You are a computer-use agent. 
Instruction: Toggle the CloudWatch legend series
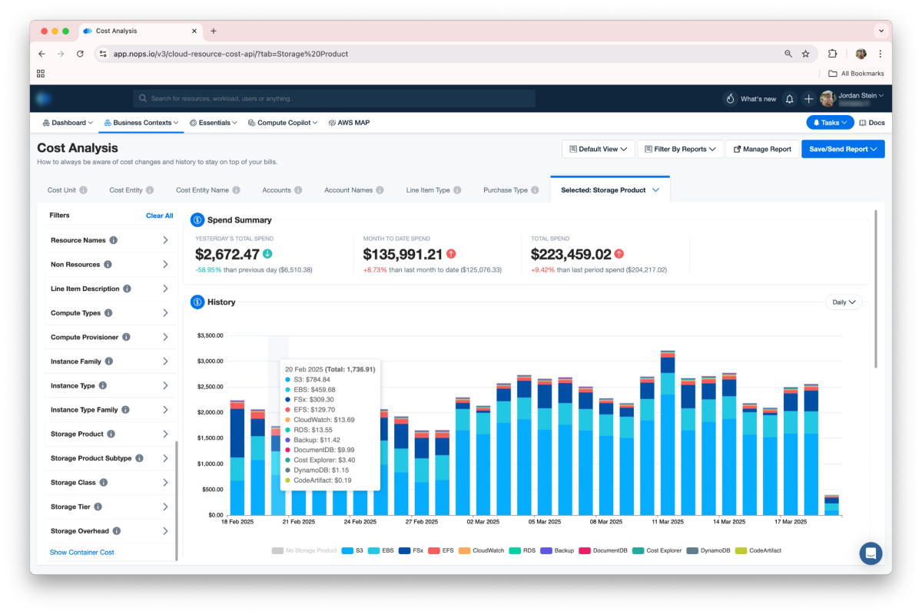(x=481, y=550)
